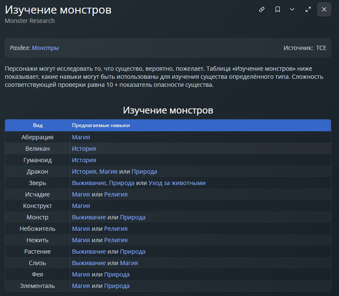
Task: Open the Монстры section link
Action: (x=45, y=48)
